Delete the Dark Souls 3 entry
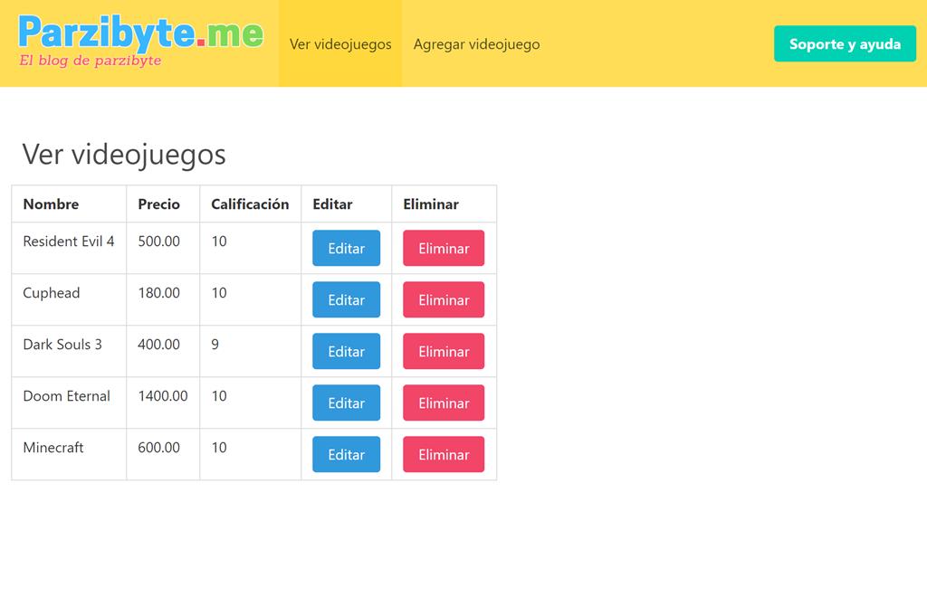The image size is (927, 597). (444, 351)
